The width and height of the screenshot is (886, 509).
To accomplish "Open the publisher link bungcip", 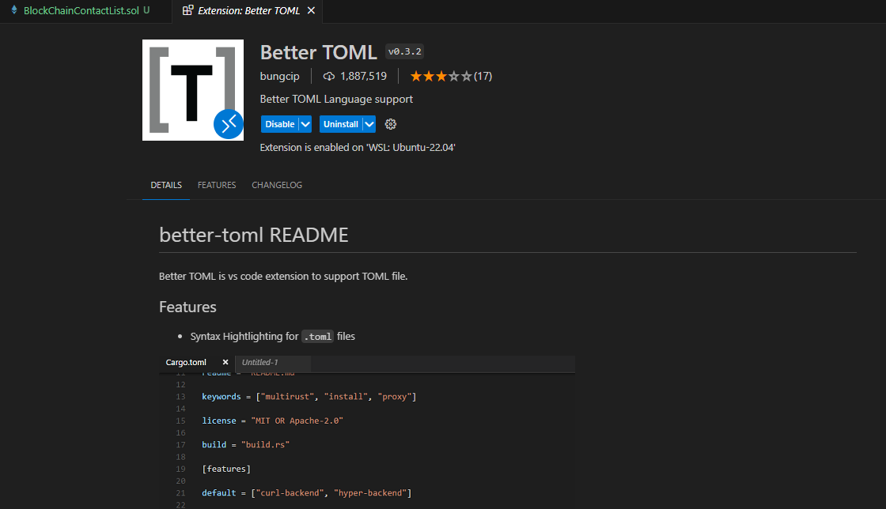I will point(279,76).
